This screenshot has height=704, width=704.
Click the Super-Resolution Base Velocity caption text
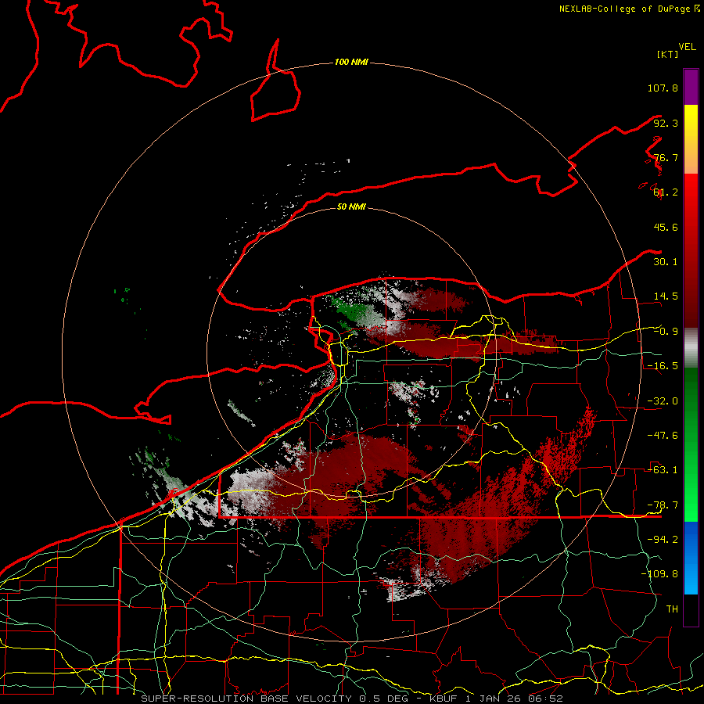[351, 699]
